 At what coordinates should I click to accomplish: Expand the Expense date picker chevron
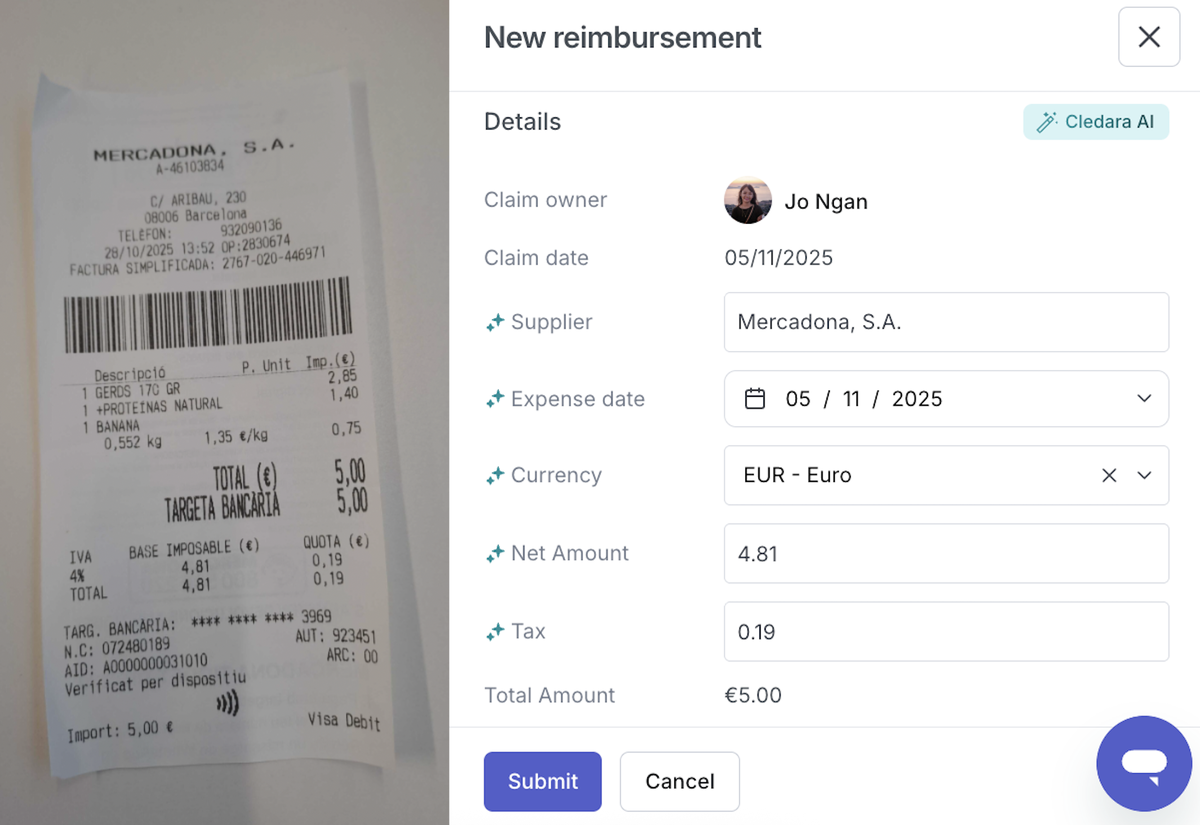(x=1144, y=399)
